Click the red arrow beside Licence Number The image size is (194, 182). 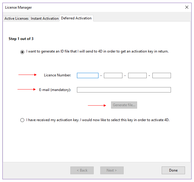coord(27,75)
